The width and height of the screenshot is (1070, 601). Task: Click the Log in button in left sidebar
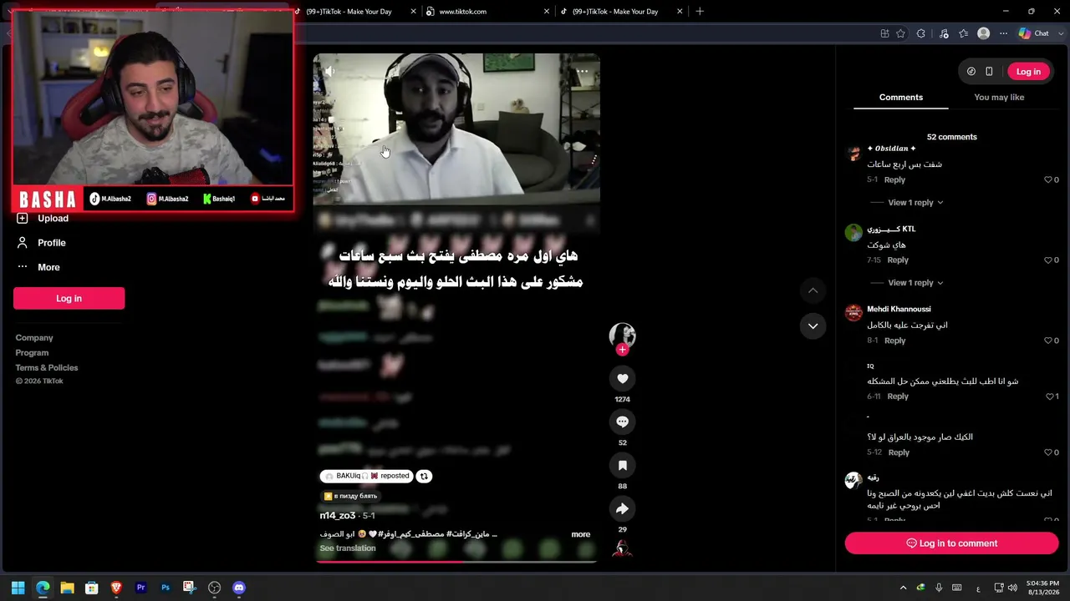(69, 299)
